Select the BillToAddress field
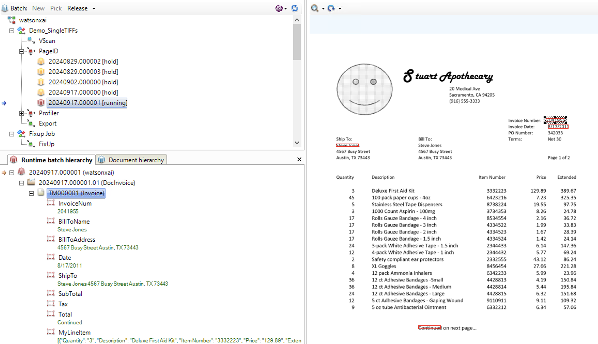Image resolution: width=598 pixels, height=344 pixels. pos(77,240)
